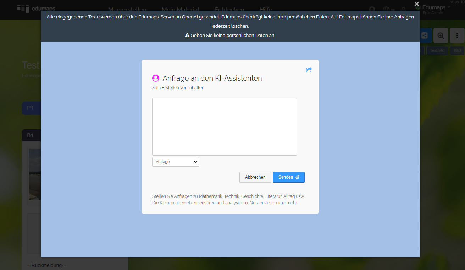Click the notification bell icon

pyautogui.click(x=403, y=10)
